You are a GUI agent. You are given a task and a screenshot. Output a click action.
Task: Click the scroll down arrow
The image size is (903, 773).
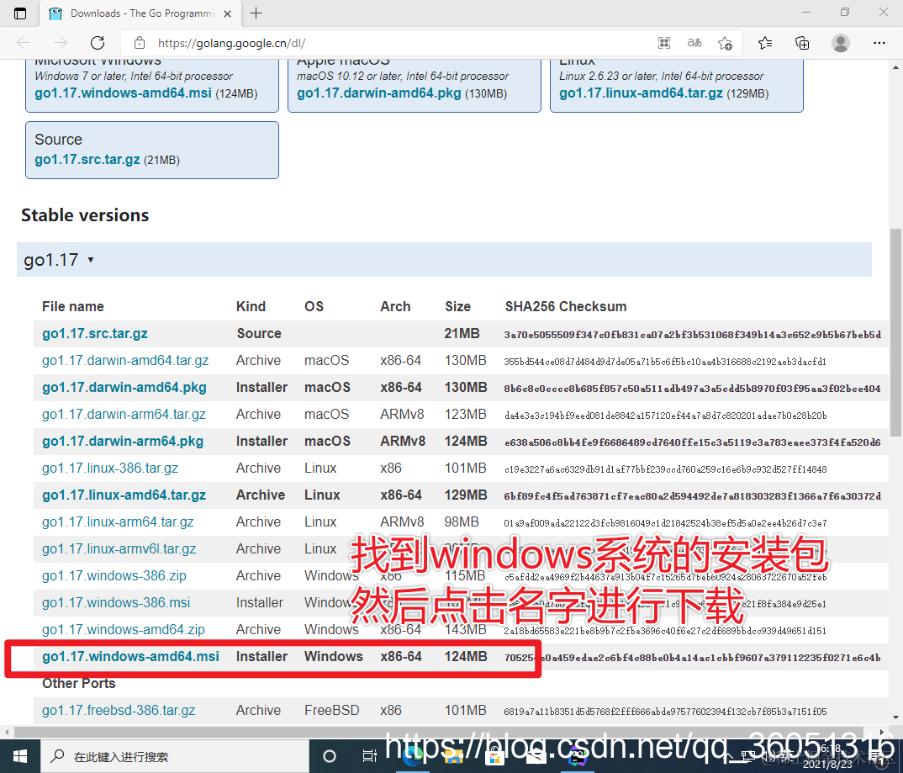click(895, 717)
